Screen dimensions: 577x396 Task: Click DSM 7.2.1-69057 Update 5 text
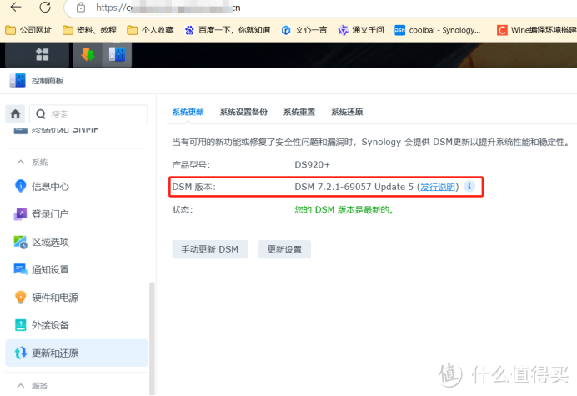[x=354, y=187]
